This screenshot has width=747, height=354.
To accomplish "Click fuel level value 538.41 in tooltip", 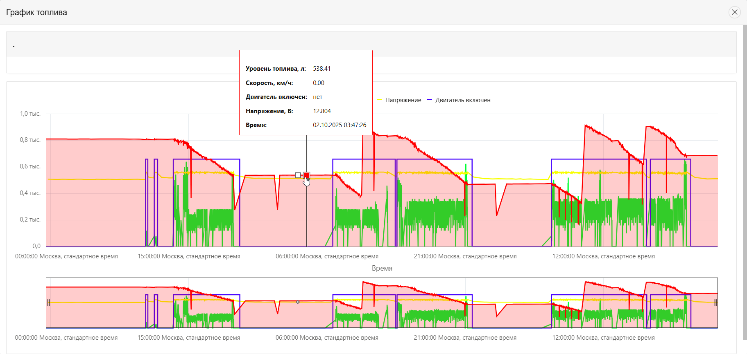I will (x=321, y=69).
